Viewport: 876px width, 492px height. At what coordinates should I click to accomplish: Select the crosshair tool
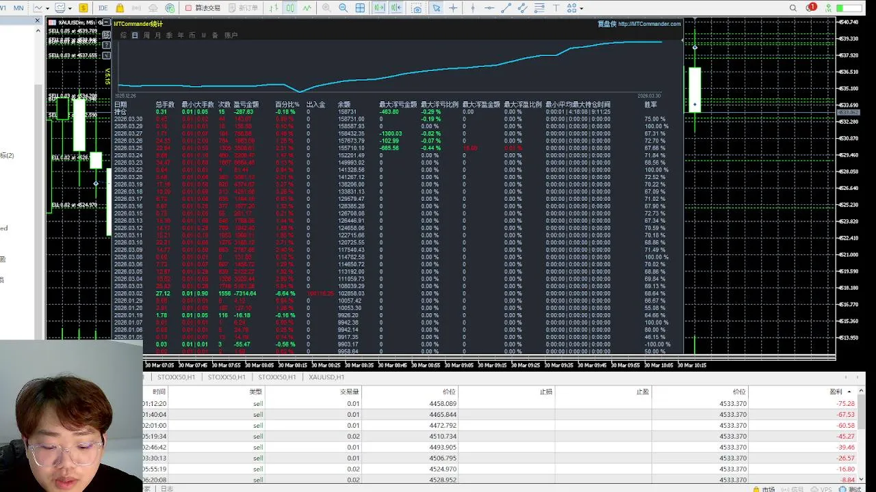click(x=453, y=8)
